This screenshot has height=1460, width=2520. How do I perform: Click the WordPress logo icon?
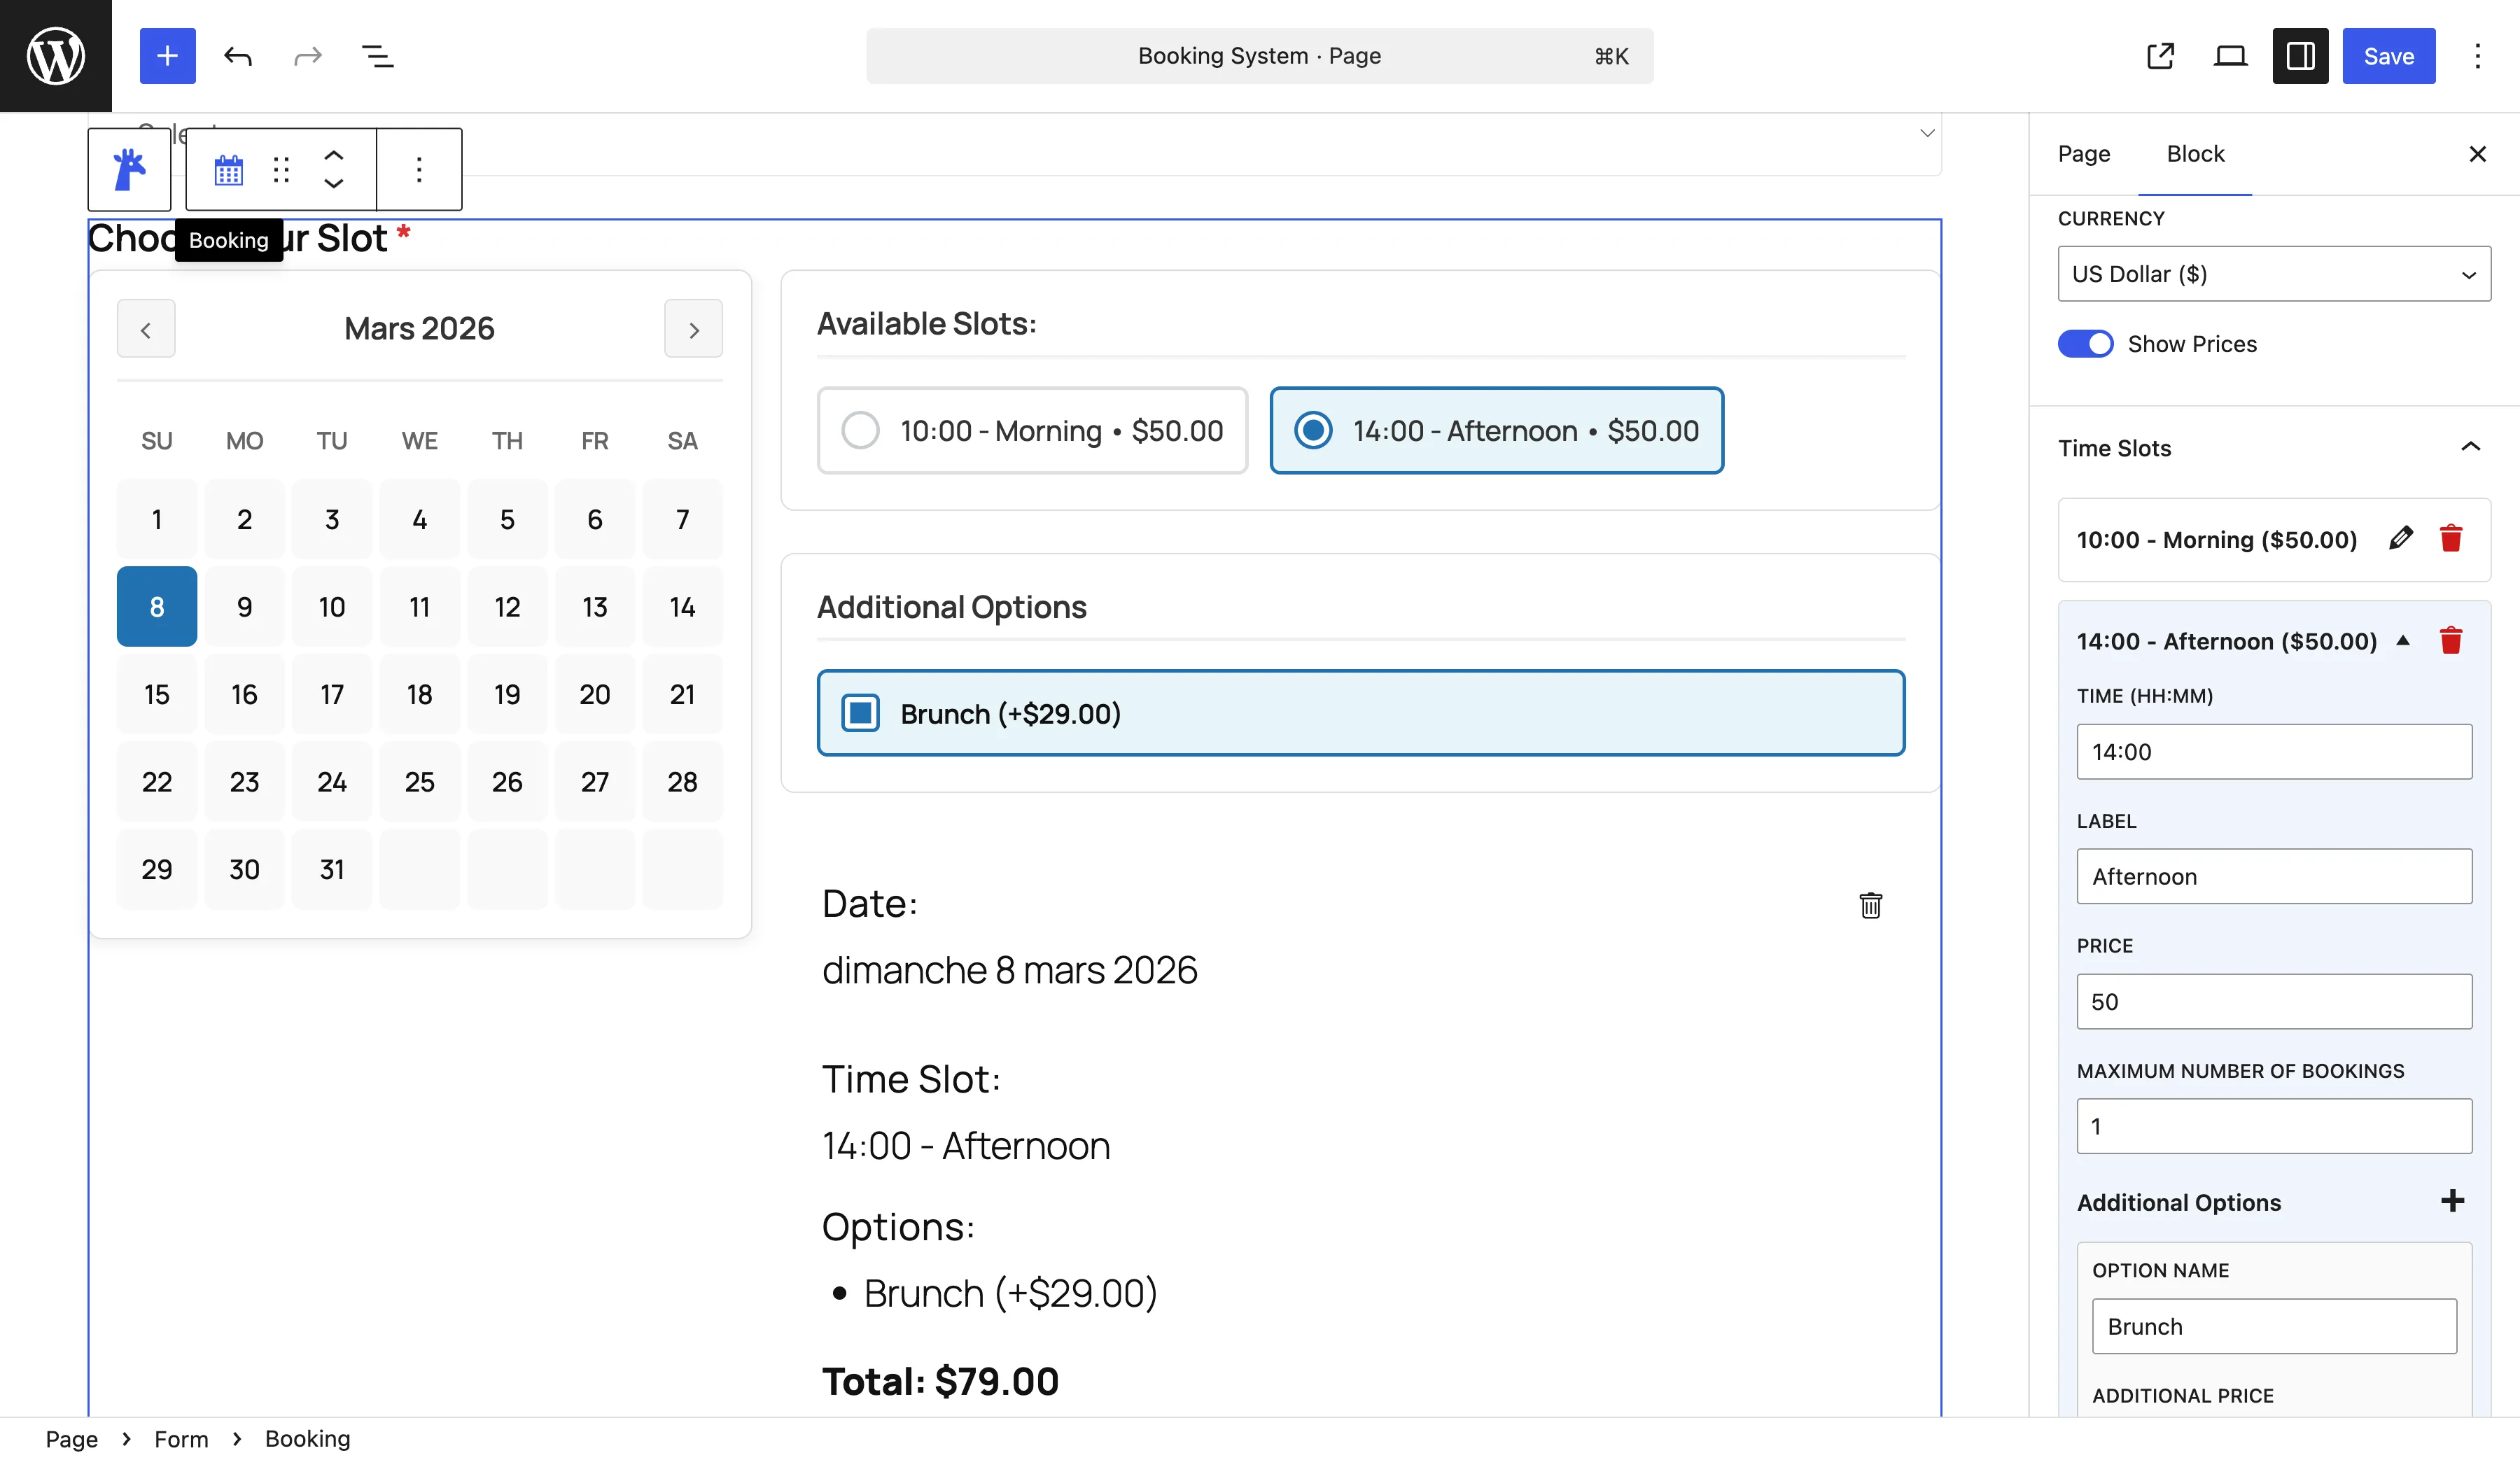click(55, 55)
